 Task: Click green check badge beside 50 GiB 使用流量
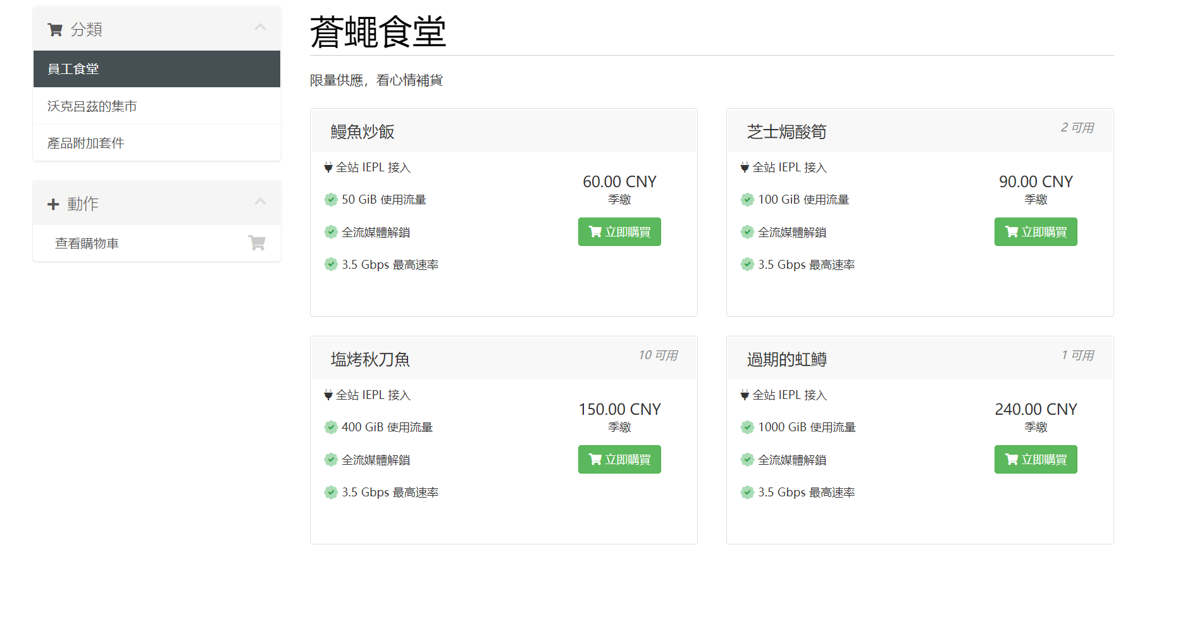(x=331, y=200)
